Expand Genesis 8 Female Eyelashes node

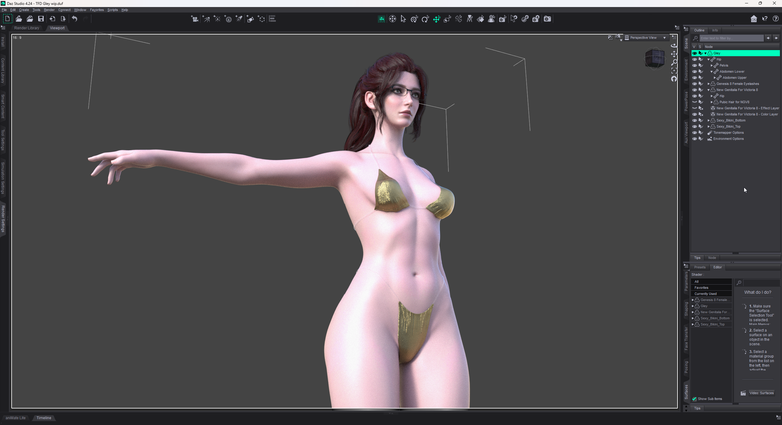[x=709, y=84]
